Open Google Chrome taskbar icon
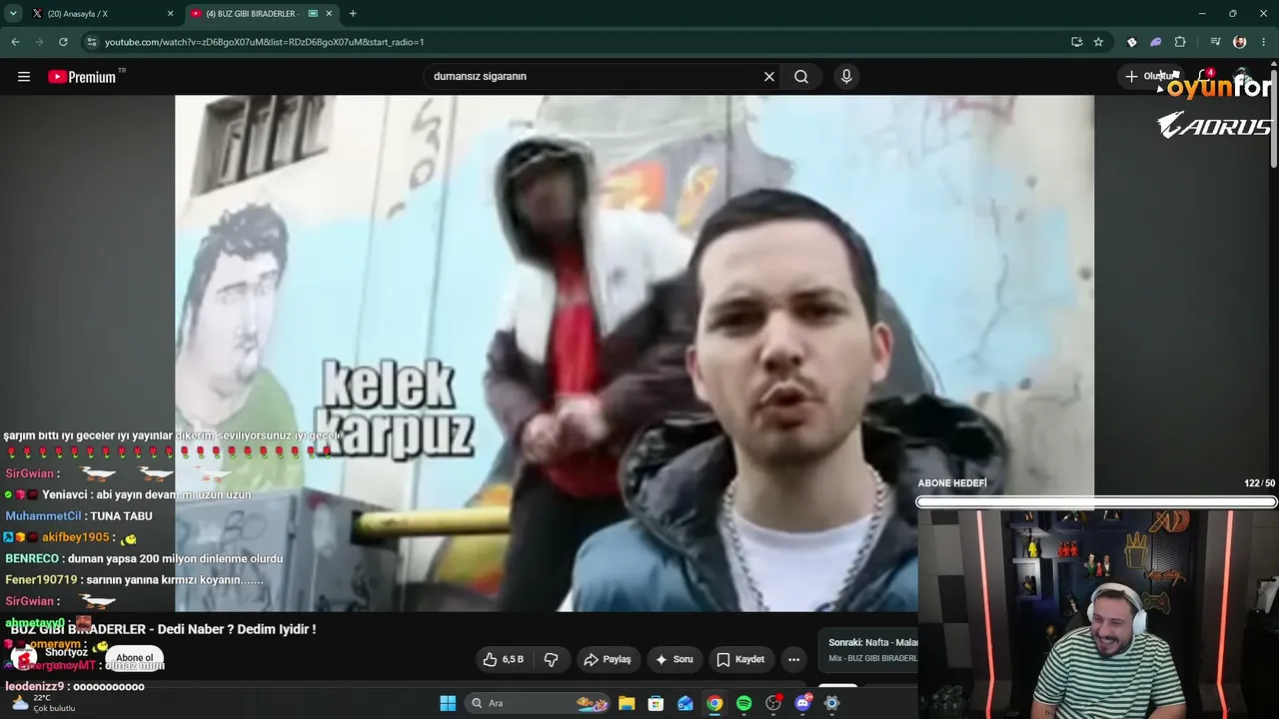This screenshot has width=1279, height=719. pyautogui.click(x=714, y=703)
